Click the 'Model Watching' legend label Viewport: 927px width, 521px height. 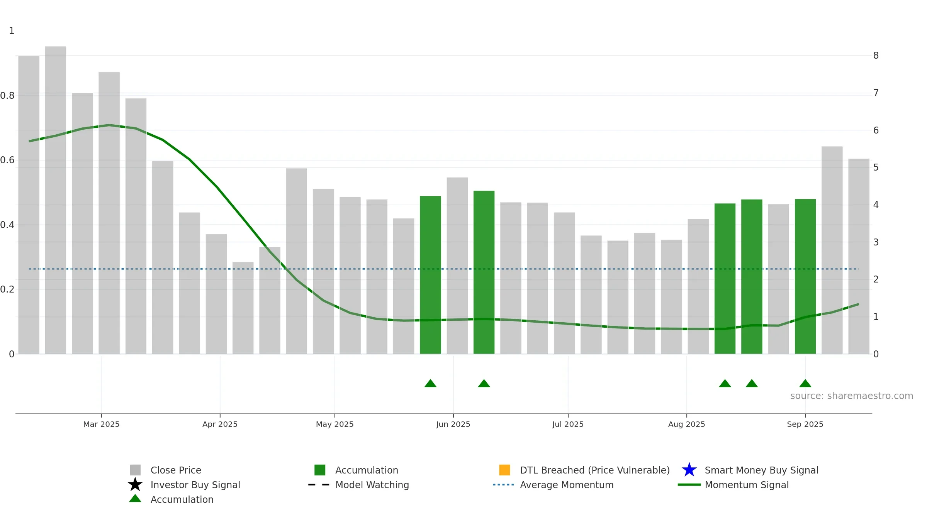[x=372, y=485]
